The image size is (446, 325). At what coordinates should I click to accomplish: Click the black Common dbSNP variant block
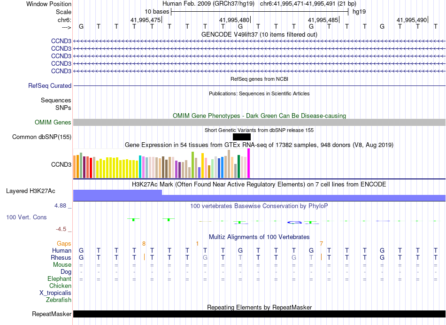(242, 137)
